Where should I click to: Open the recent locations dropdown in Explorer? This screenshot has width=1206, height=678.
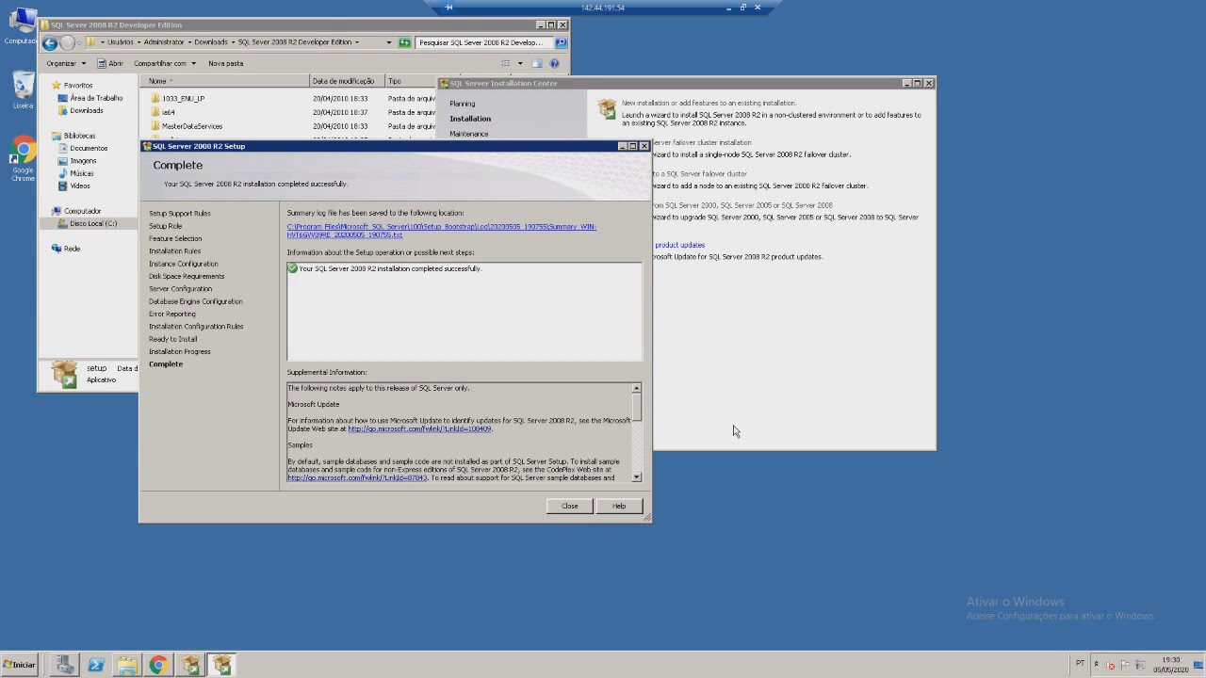(79, 42)
